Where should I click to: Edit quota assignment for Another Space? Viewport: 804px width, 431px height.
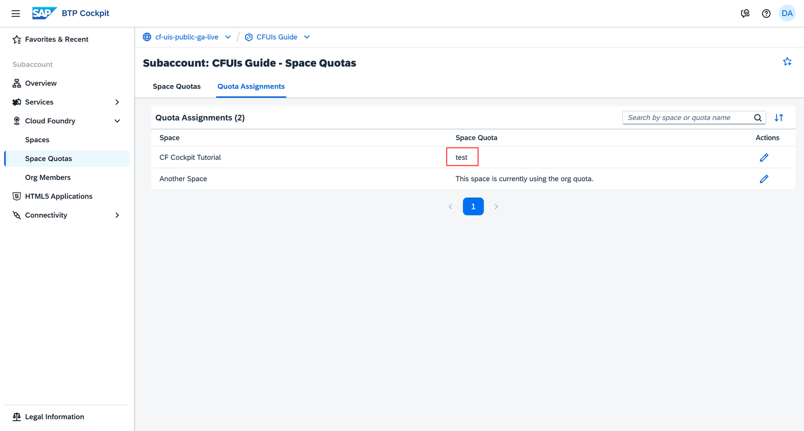pyautogui.click(x=764, y=179)
